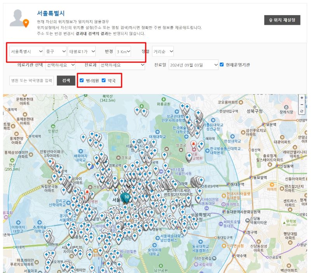Open the 거리순 sort order dropdown
This screenshot has width=311, height=273.
click(164, 51)
